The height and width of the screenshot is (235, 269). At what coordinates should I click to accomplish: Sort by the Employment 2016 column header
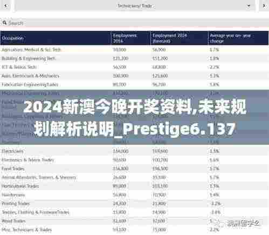[131, 38]
